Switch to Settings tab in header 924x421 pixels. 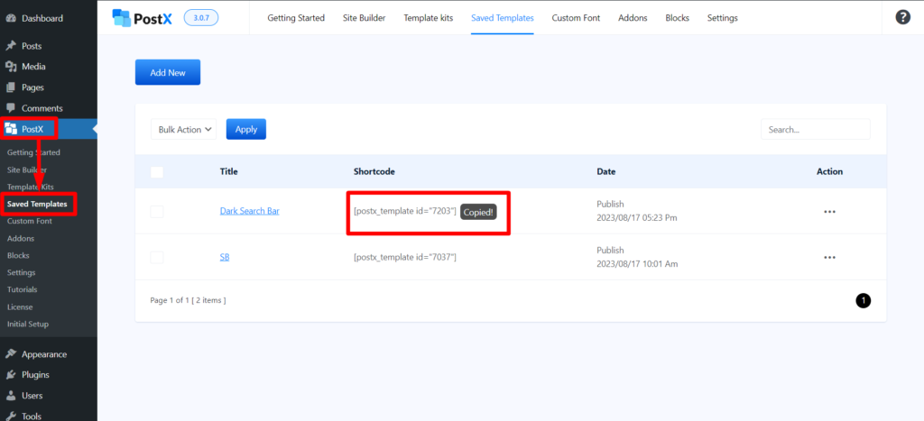(x=723, y=18)
